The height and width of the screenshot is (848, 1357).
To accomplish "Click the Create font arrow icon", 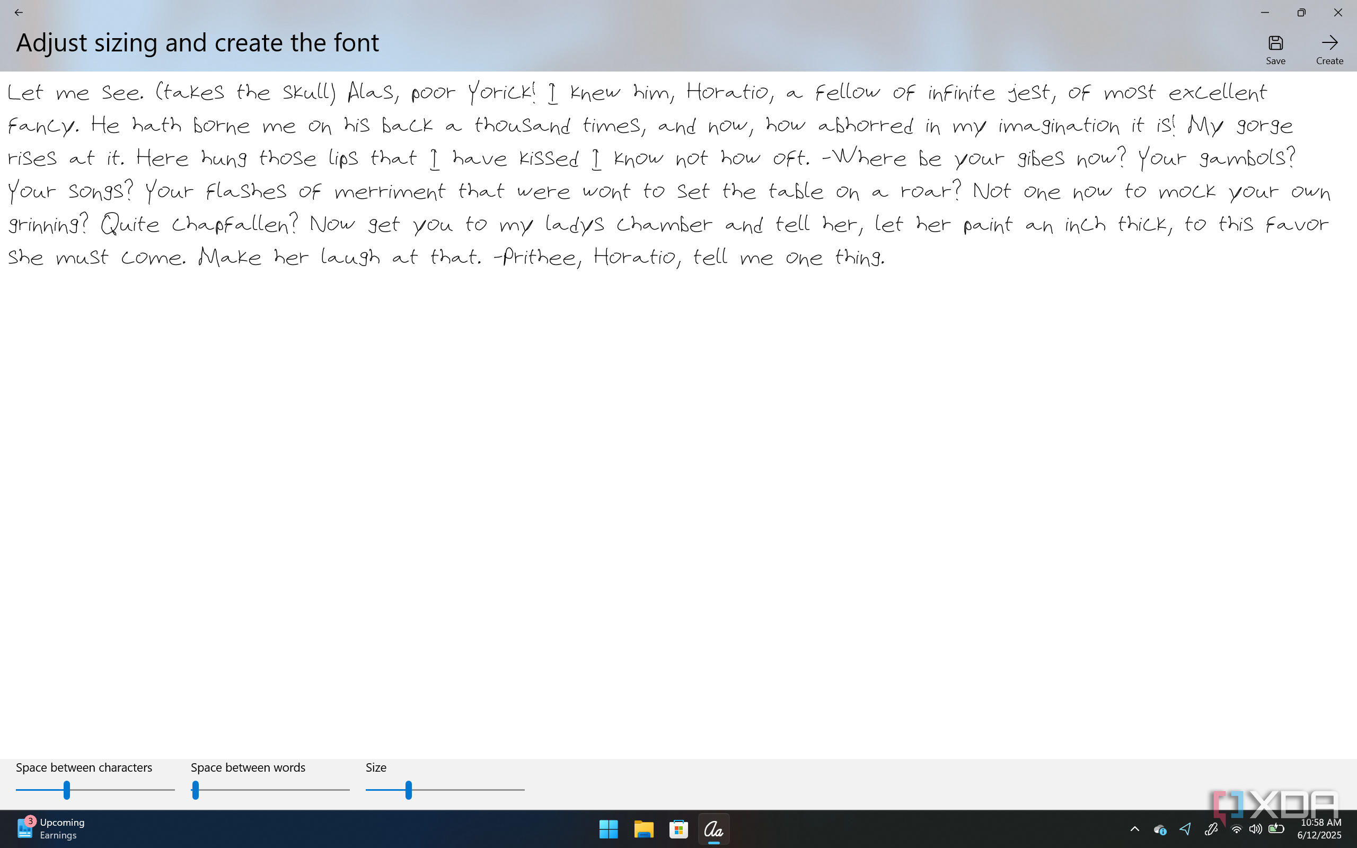I will pos(1329,43).
